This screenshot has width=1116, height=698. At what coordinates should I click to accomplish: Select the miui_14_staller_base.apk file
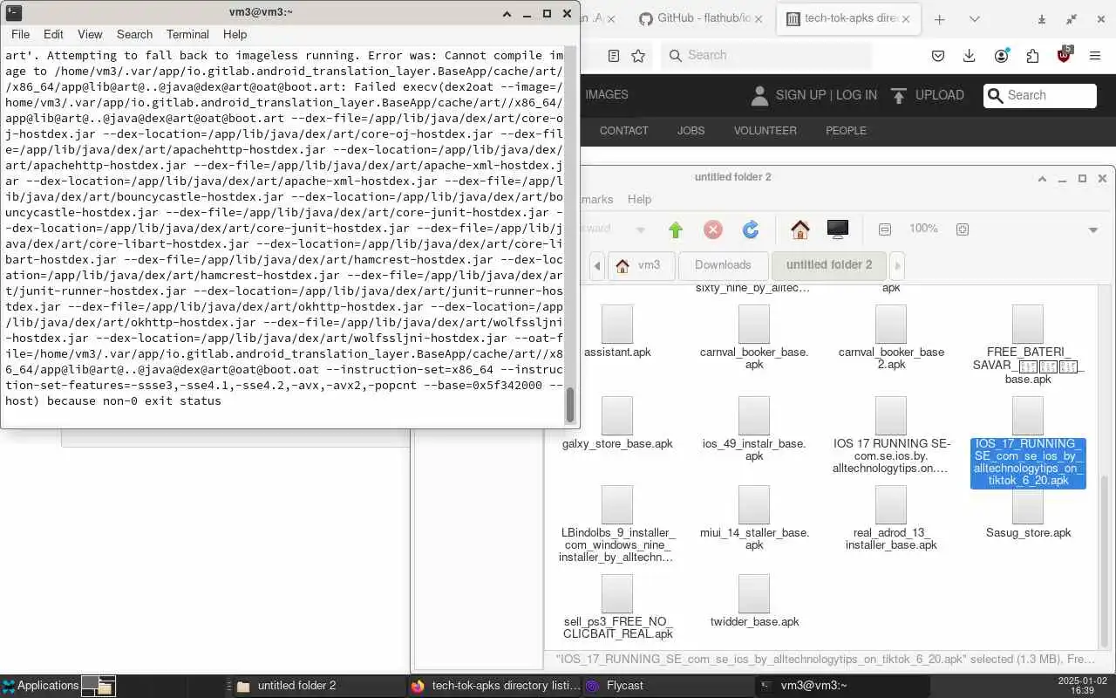tap(754, 517)
